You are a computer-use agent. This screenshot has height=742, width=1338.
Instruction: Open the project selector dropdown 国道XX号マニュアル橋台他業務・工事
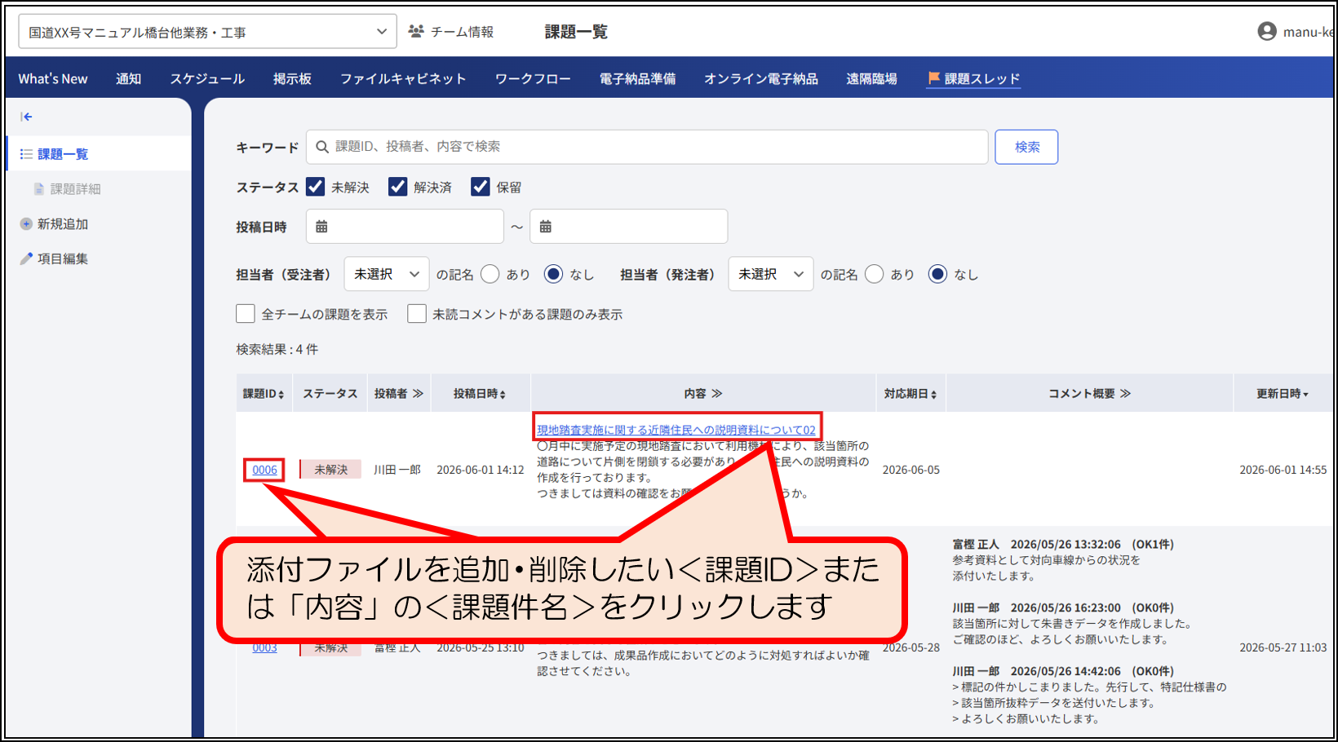click(x=207, y=32)
